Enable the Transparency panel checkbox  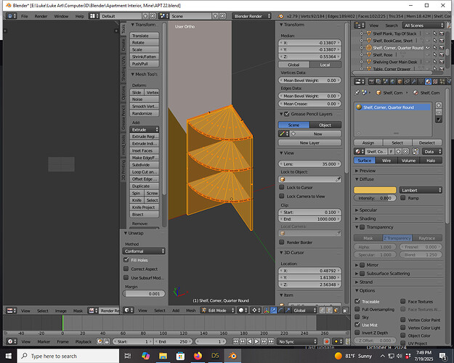coord(362,227)
